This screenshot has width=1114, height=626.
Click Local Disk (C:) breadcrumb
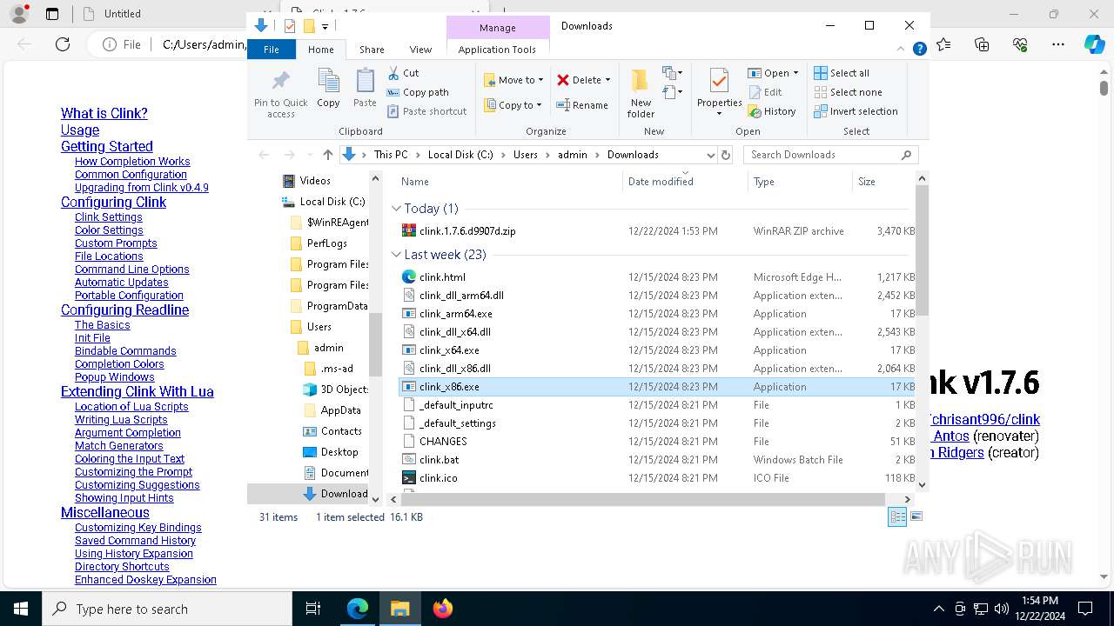(460, 155)
